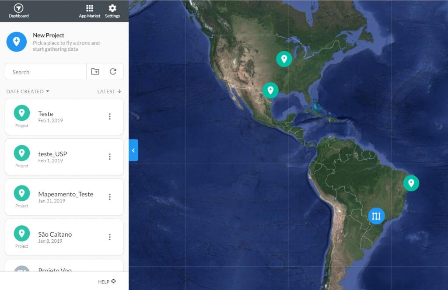The height and width of the screenshot is (290, 448).
Task: Open the Date Created sort dropdown
Action: click(x=28, y=91)
